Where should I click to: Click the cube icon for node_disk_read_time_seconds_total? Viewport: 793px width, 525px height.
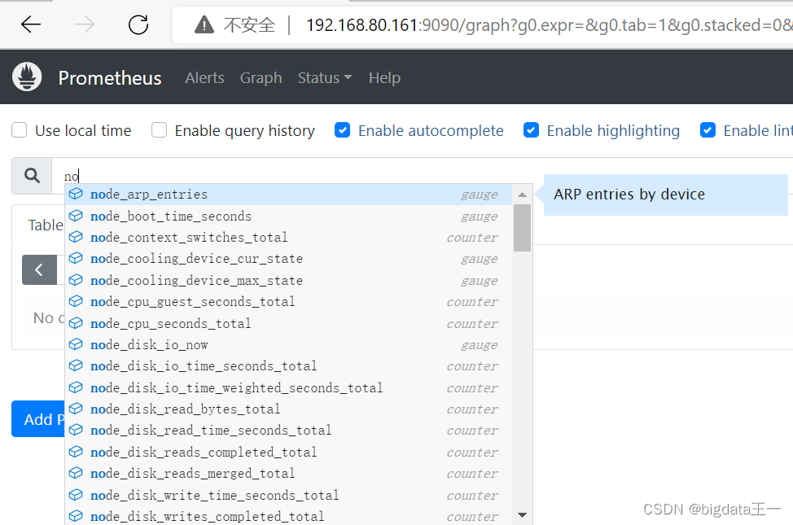tap(76, 430)
